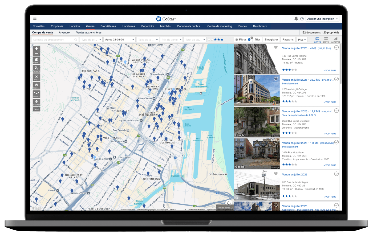
Task: Click Voir Plus for 3426 Rue Hutchison
Action: (330, 165)
